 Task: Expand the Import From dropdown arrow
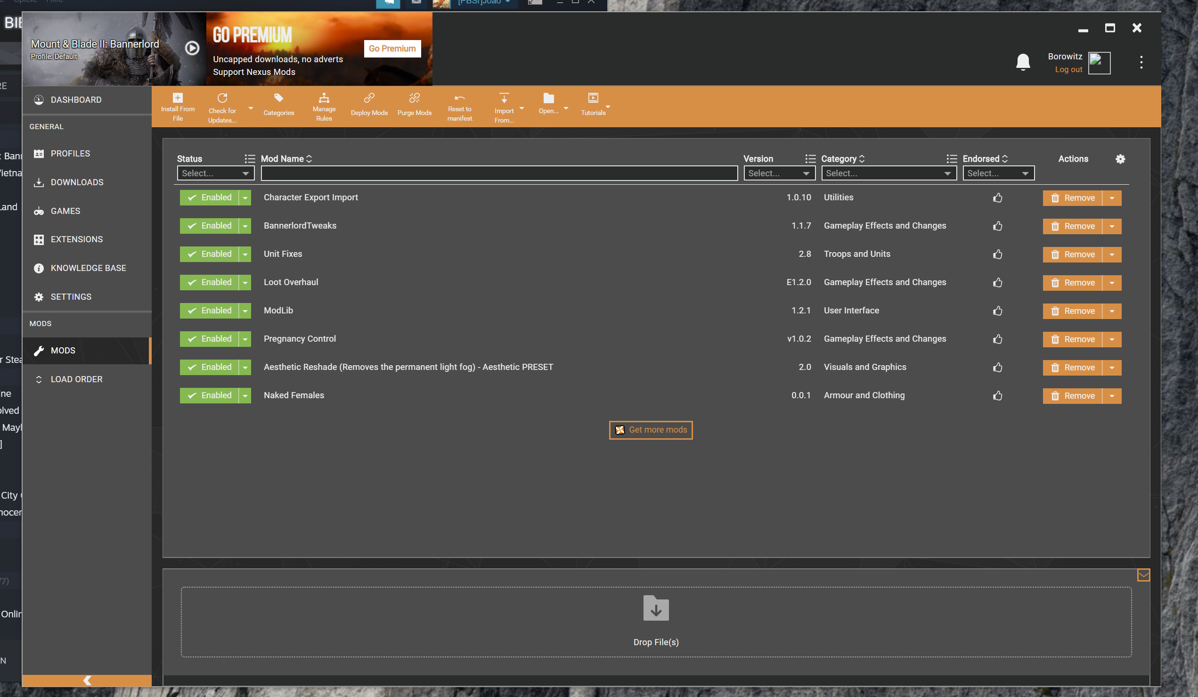pyautogui.click(x=522, y=108)
